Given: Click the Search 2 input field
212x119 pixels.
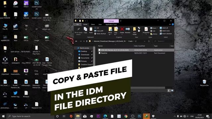Looking at the screenshot, I should tap(163, 41).
